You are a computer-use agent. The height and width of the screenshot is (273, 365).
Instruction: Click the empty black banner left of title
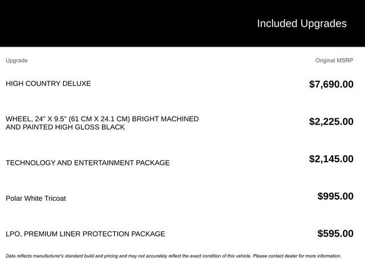pos(114,24)
